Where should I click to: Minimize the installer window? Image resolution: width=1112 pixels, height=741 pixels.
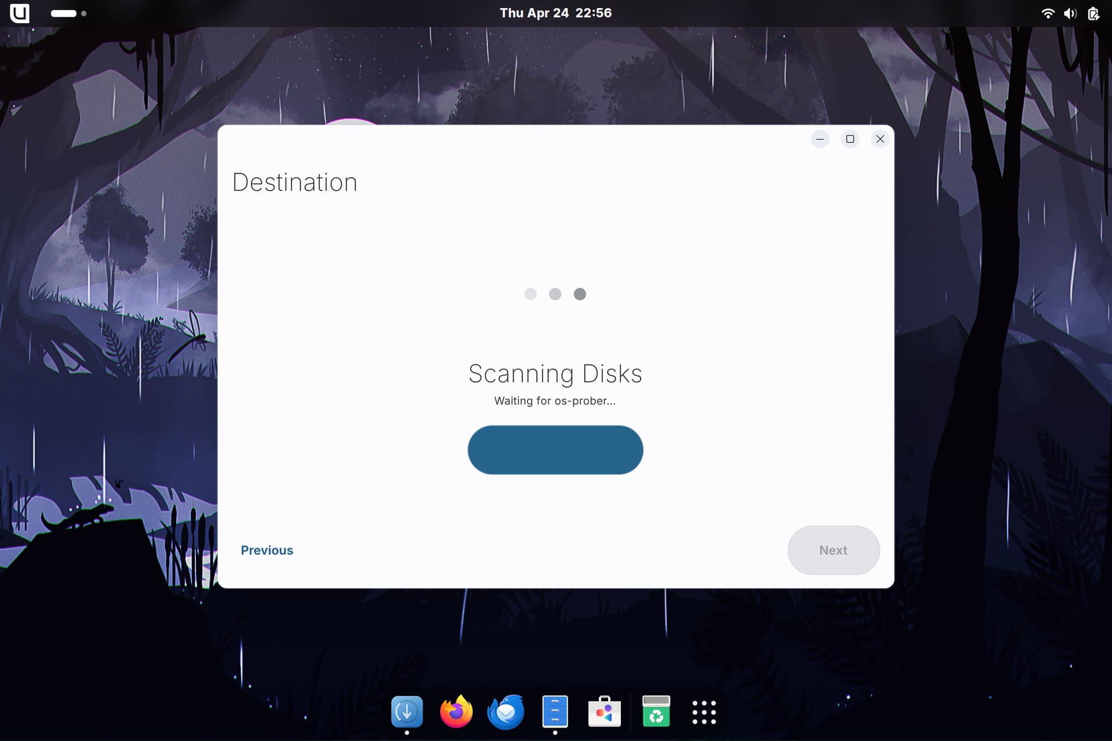pyautogui.click(x=820, y=139)
